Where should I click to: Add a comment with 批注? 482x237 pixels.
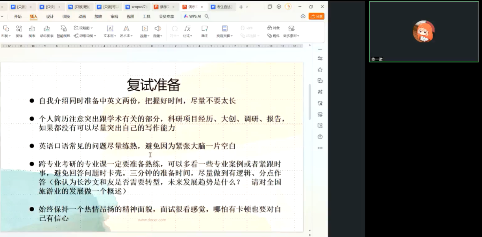204,31
